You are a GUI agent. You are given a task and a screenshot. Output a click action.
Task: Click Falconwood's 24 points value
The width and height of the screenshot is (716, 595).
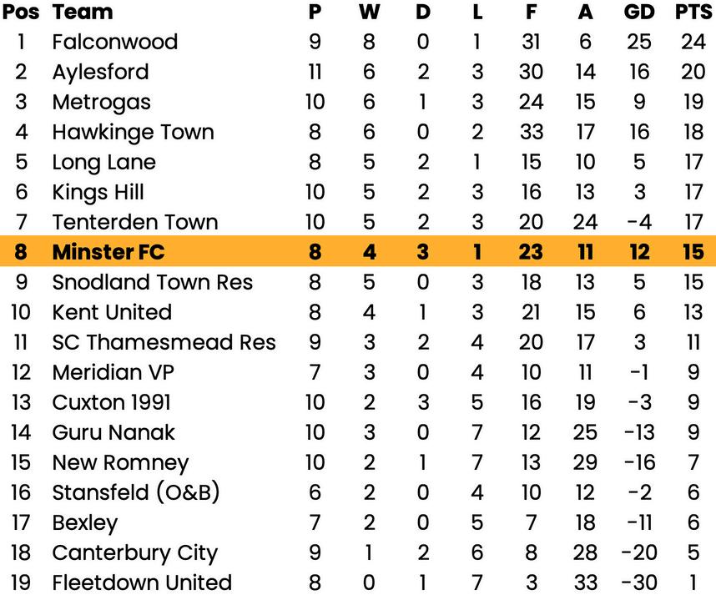click(693, 42)
